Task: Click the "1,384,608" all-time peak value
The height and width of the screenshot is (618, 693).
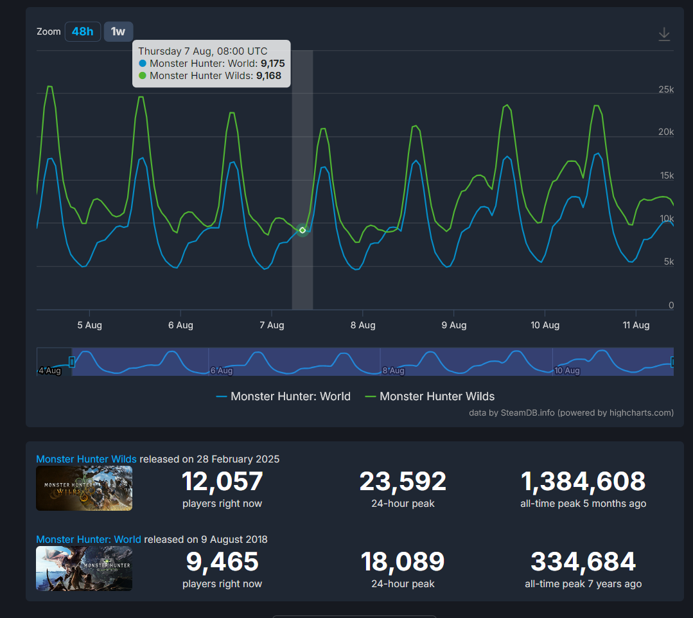Action: (583, 481)
